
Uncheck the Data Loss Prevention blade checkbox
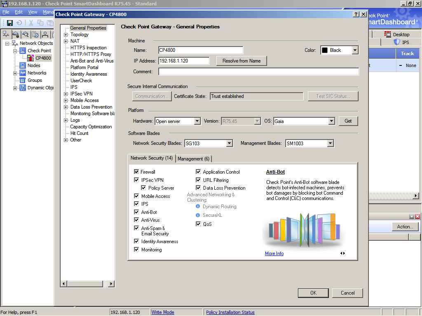coord(198,188)
